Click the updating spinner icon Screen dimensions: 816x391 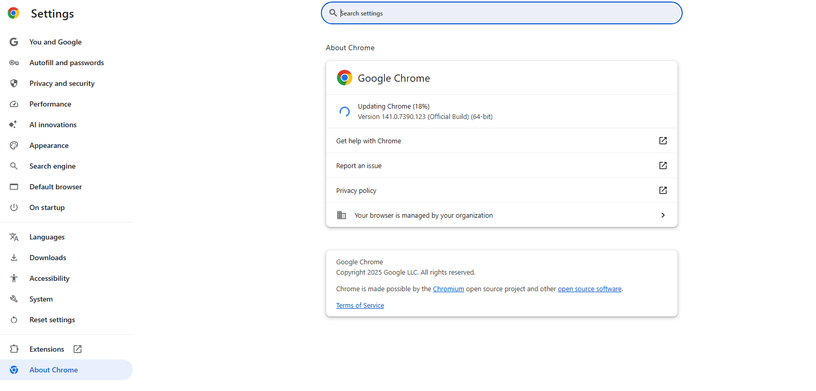point(345,111)
